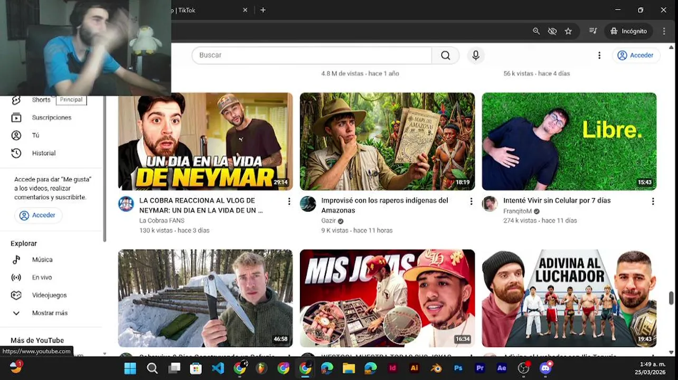This screenshot has width=678, height=380.
Task: Launch Adobe InDesign from taskbar
Action: tap(392, 368)
